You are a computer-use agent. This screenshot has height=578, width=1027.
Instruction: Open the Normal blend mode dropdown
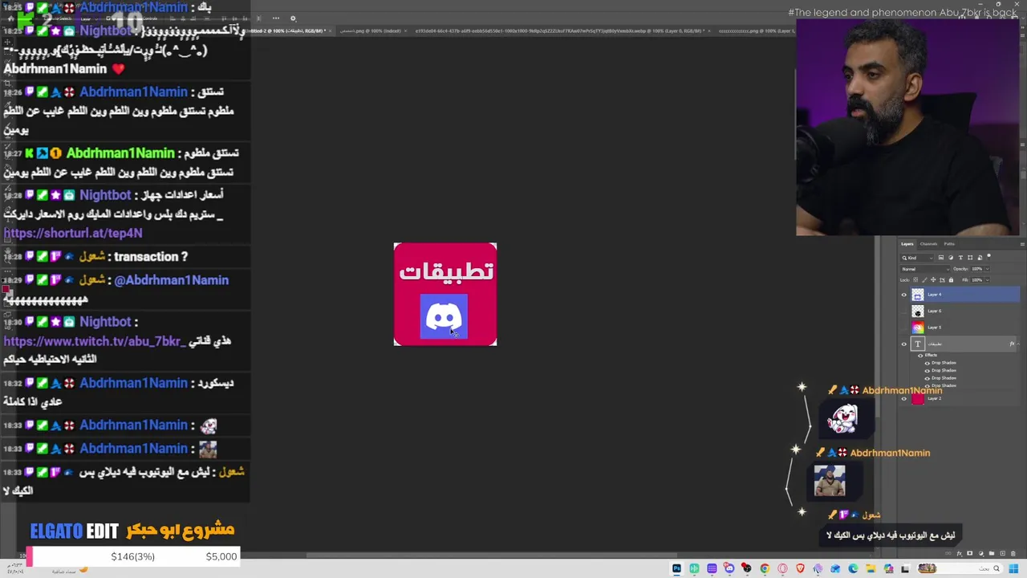pos(925,269)
